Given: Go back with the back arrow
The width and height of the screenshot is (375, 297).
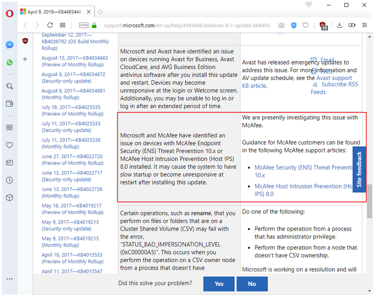Looking at the screenshot, I should click(25, 25).
